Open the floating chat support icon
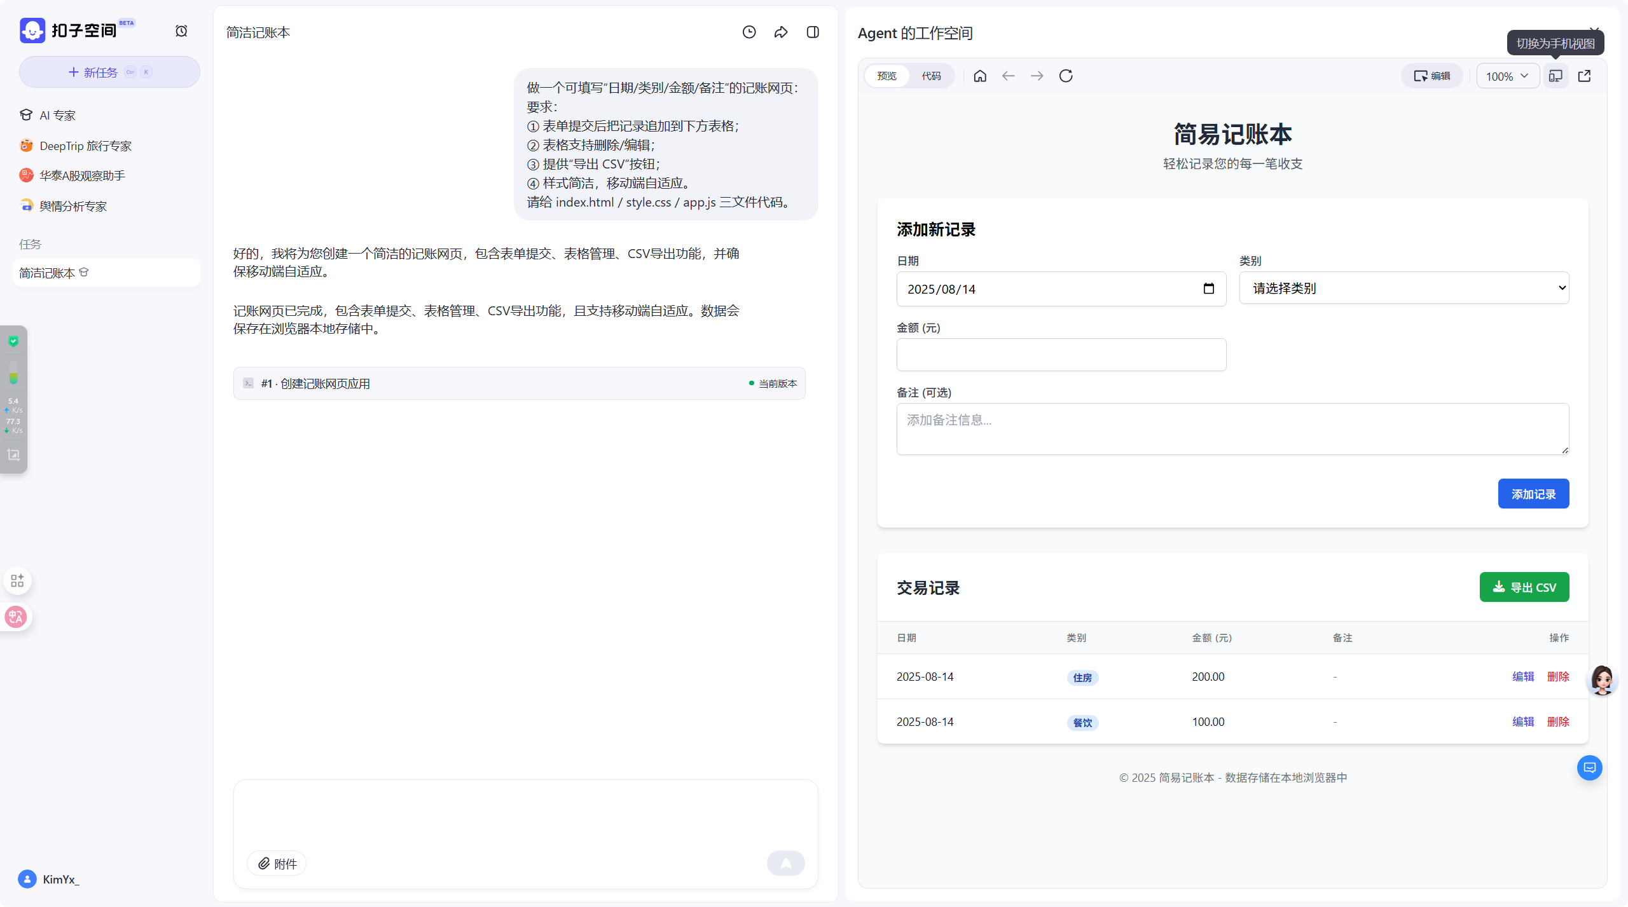Viewport: 1628px width, 907px height. 1590,768
